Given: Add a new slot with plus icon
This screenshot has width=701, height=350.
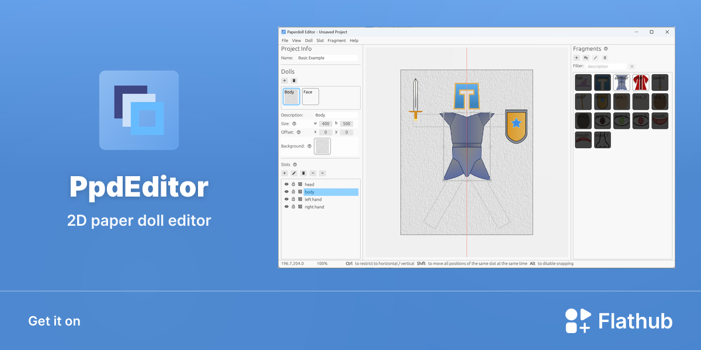Looking at the screenshot, I should (284, 173).
